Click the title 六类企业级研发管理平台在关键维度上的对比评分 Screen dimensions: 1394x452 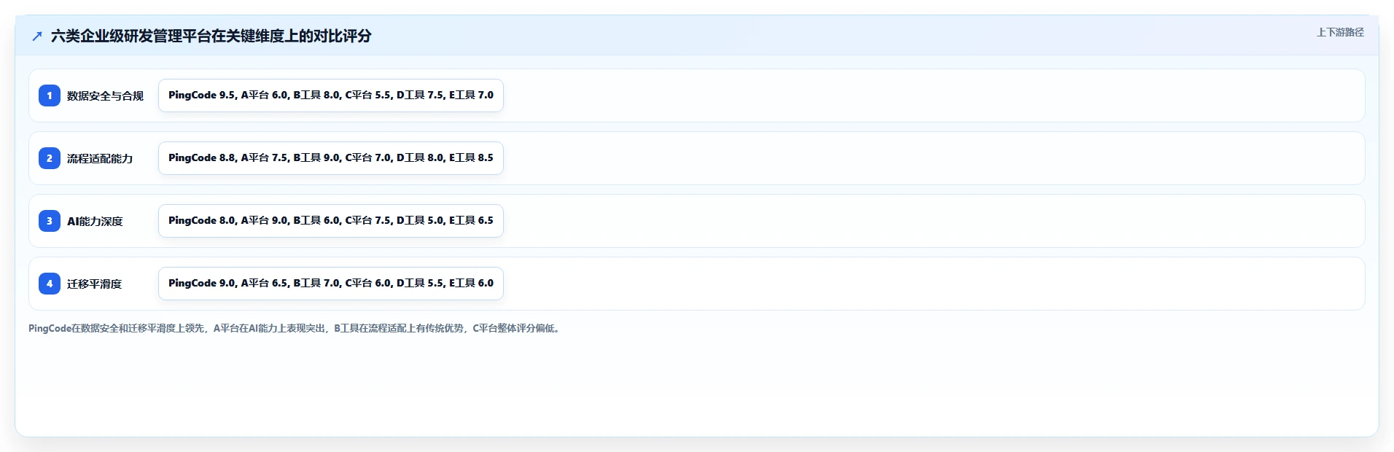click(211, 36)
